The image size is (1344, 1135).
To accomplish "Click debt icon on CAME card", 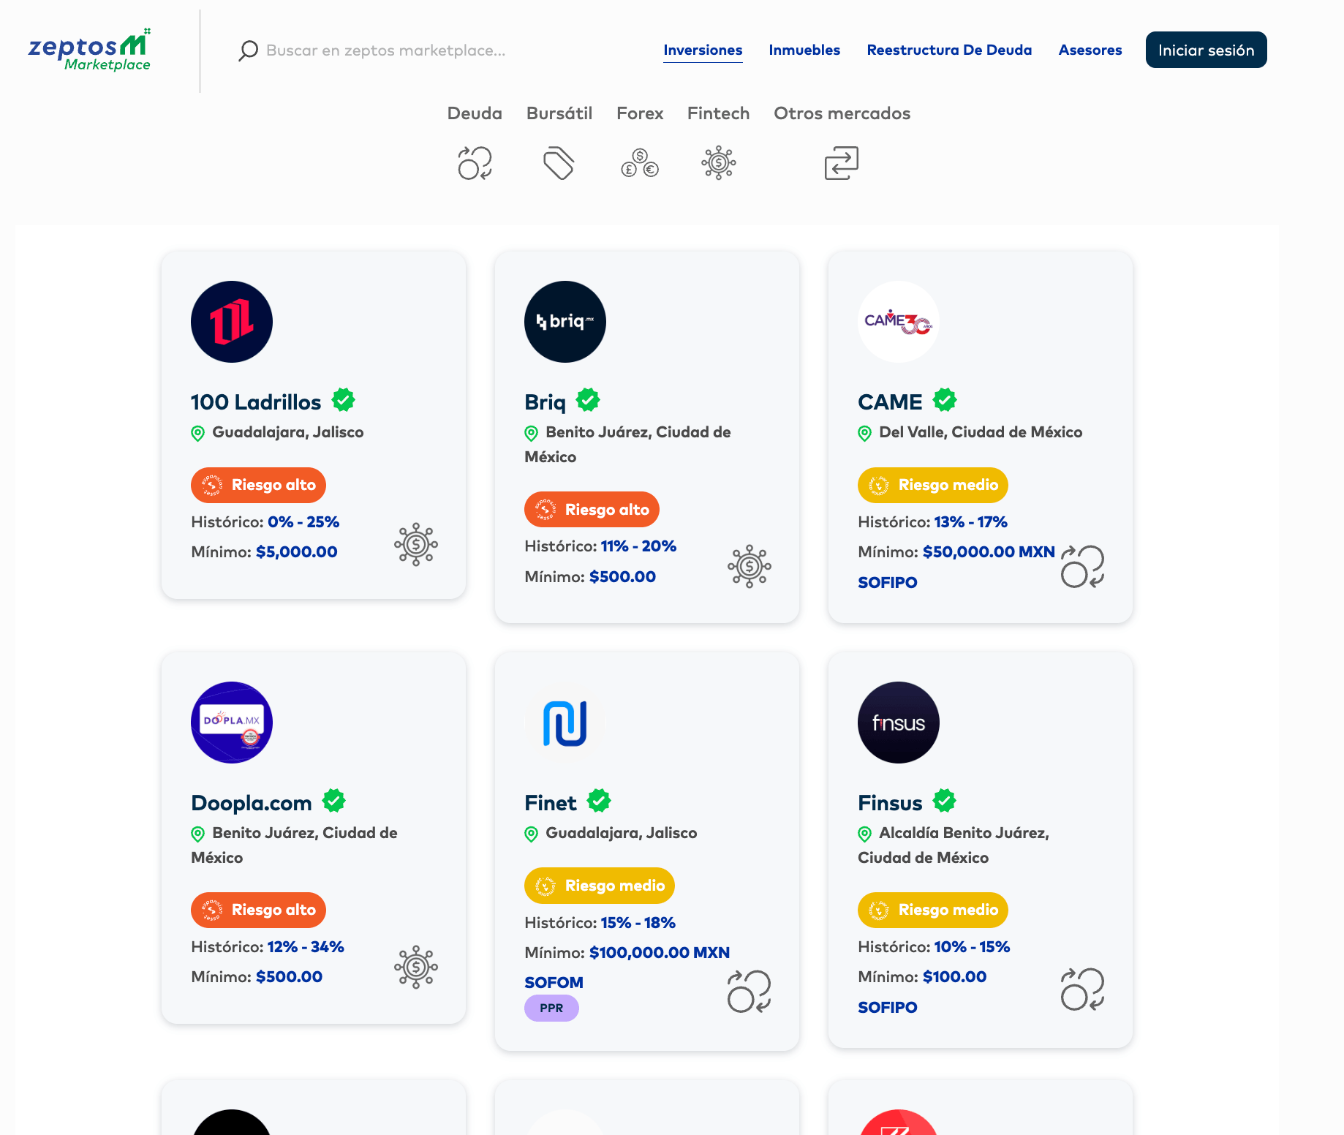I will click(x=1082, y=566).
